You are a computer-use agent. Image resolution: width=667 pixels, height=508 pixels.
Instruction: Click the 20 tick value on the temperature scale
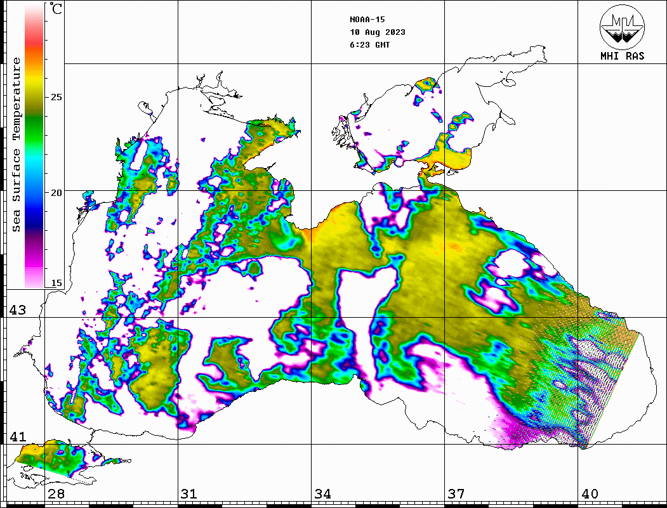click(x=56, y=193)
